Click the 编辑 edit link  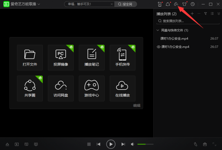click(137, 105)
